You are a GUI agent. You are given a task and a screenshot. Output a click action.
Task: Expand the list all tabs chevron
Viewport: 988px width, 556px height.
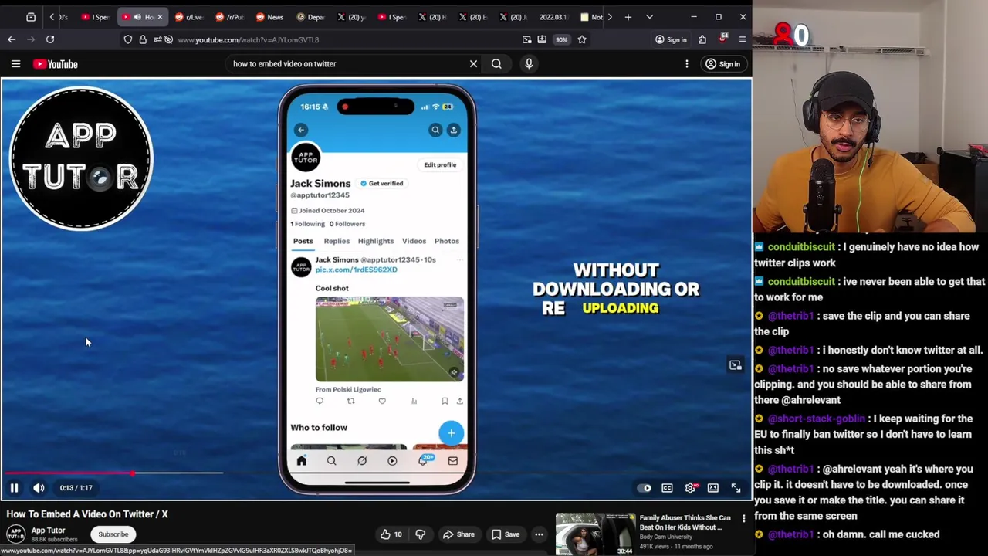tap(649, 17)
